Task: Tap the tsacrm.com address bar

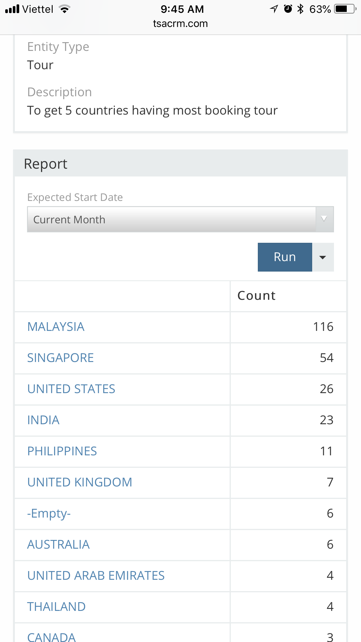Action: (180, 24)
